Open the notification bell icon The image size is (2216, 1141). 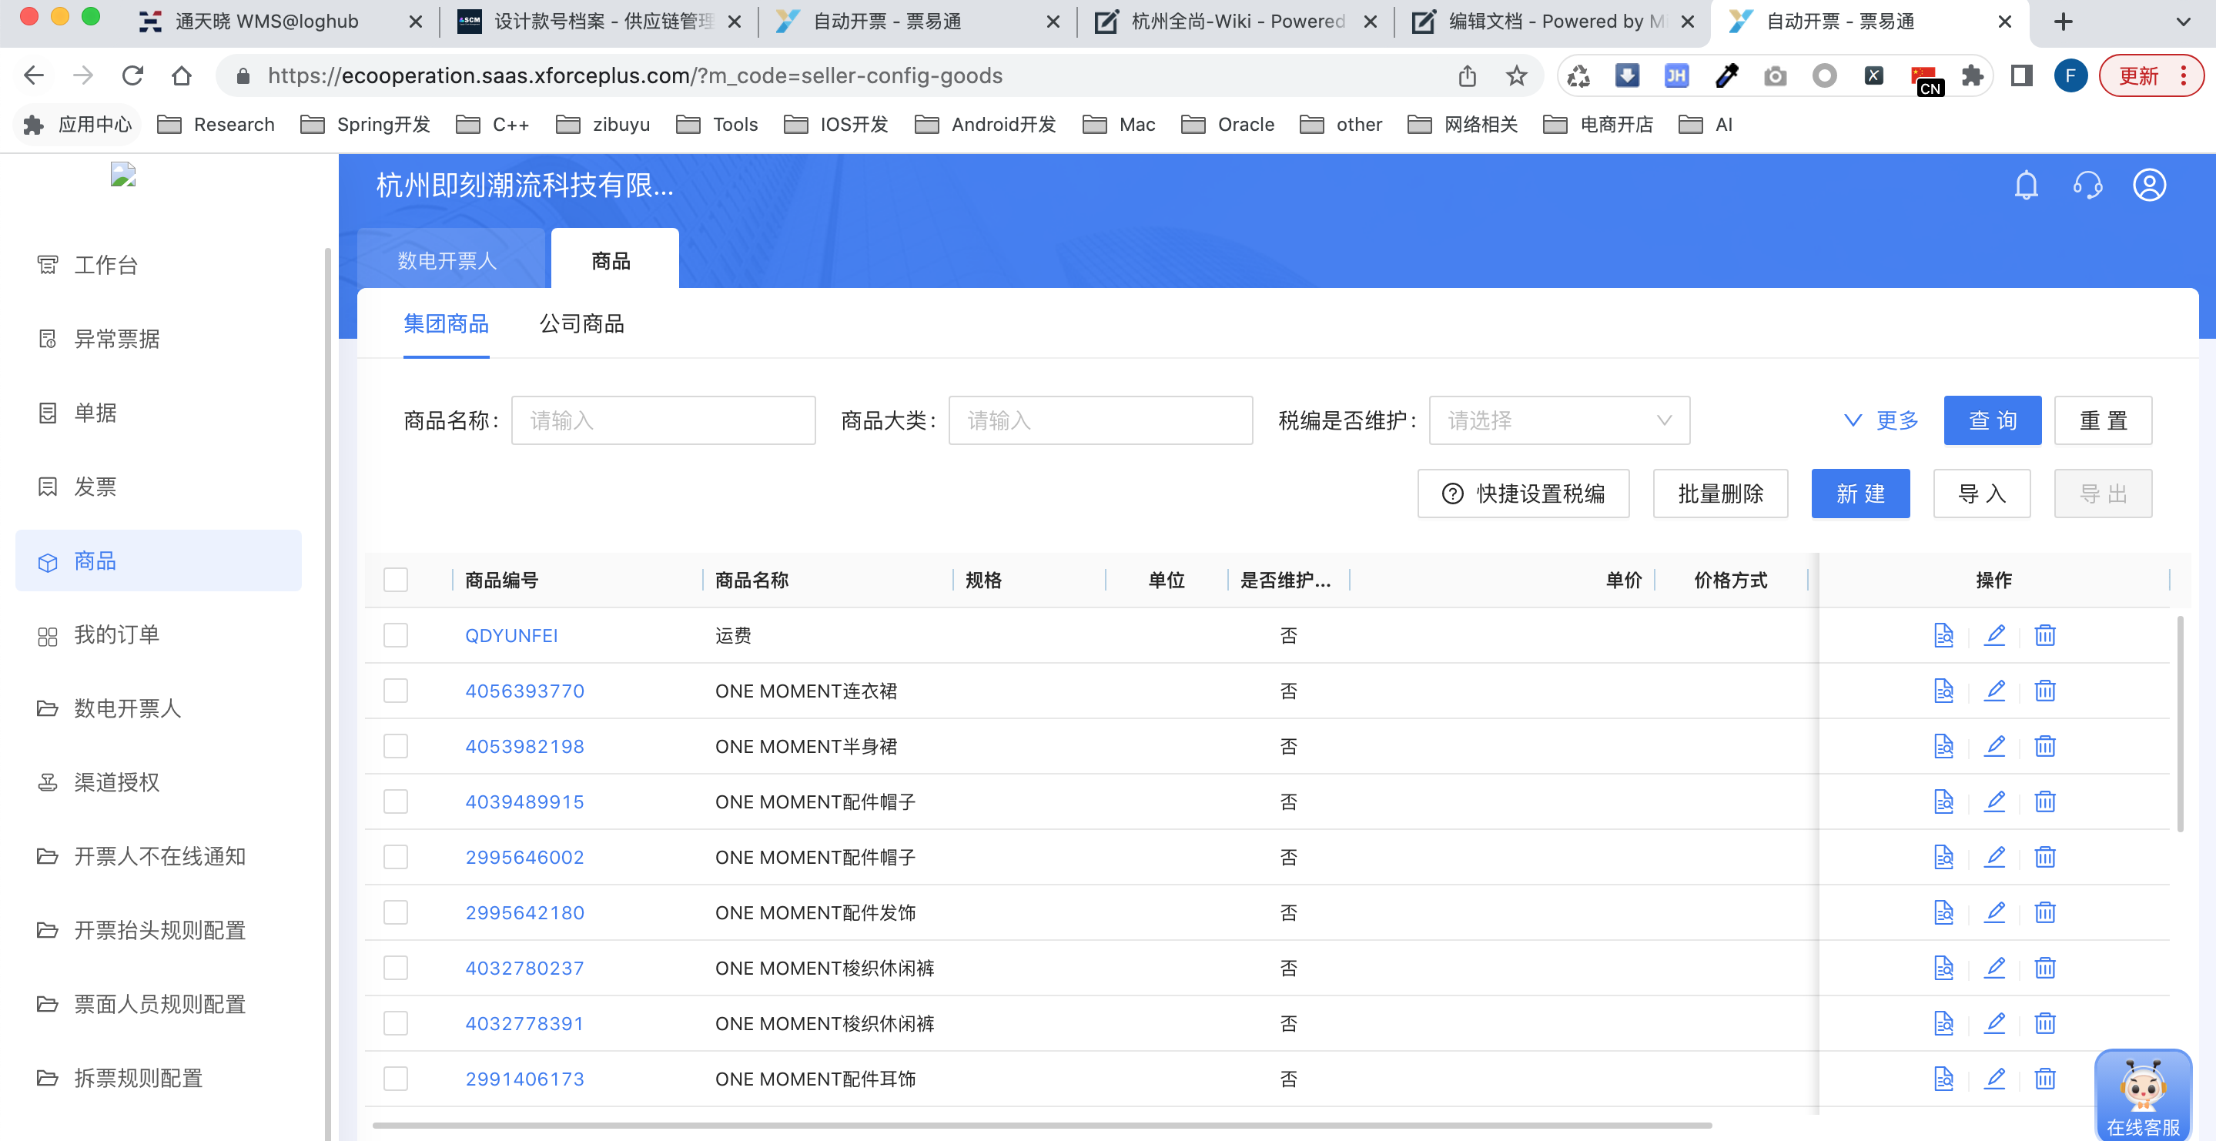coord(2026,185)
